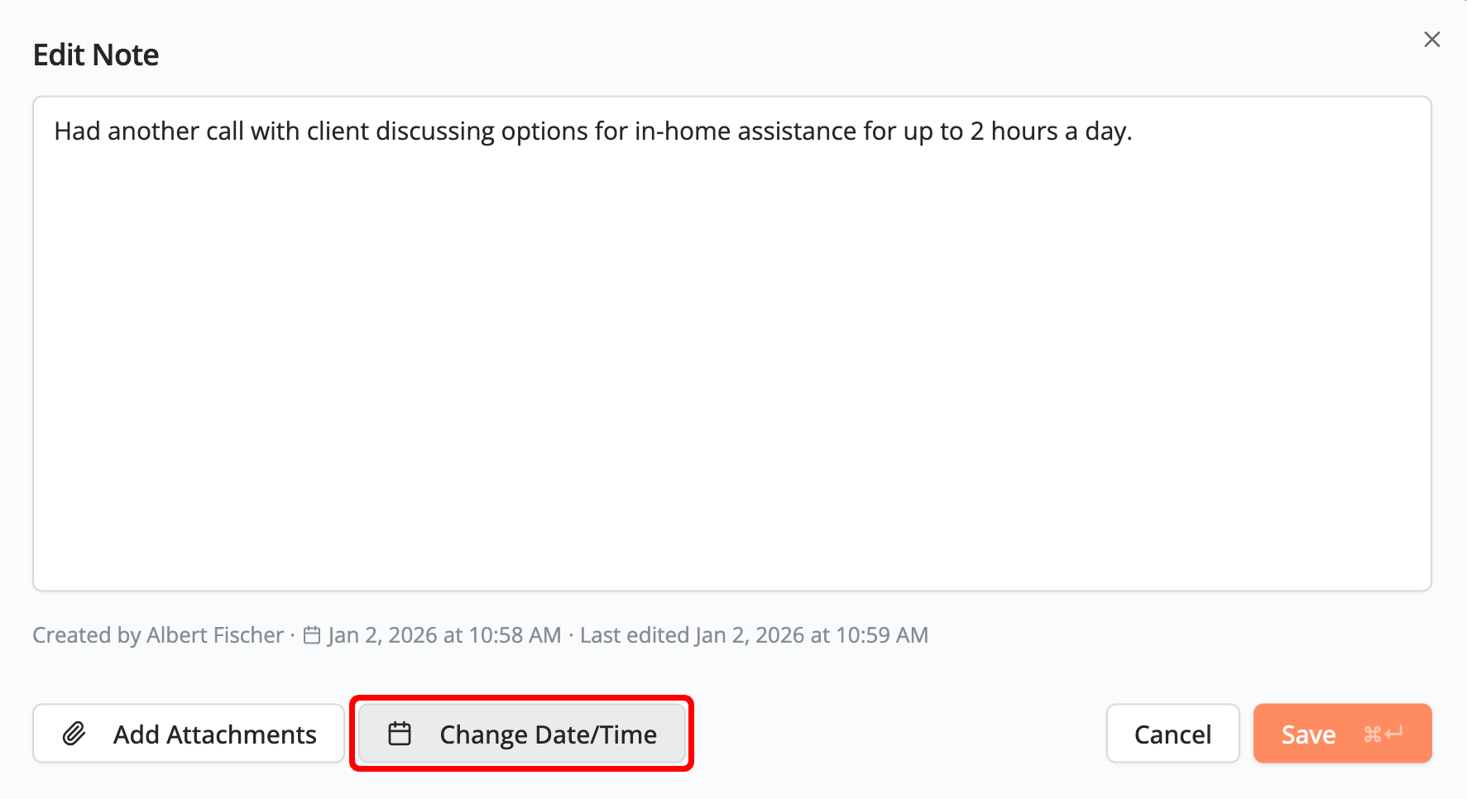Click the 'Last edited' timestamp text
Viewport: 1467px width, 799px height.
(755, 634)
